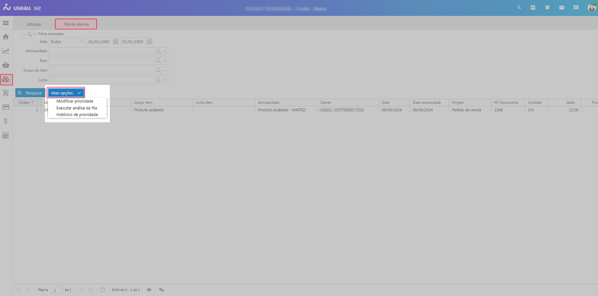Expand the Data 'Todos' dropdown

pos(82,42)
